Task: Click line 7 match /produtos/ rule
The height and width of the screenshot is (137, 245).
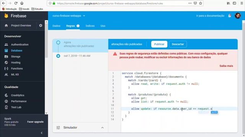Action: 149,94
